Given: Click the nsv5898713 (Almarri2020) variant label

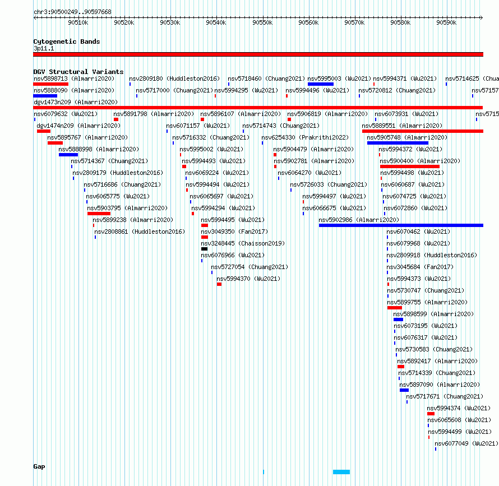Looking at the screenshot, I should coord(74,78).
